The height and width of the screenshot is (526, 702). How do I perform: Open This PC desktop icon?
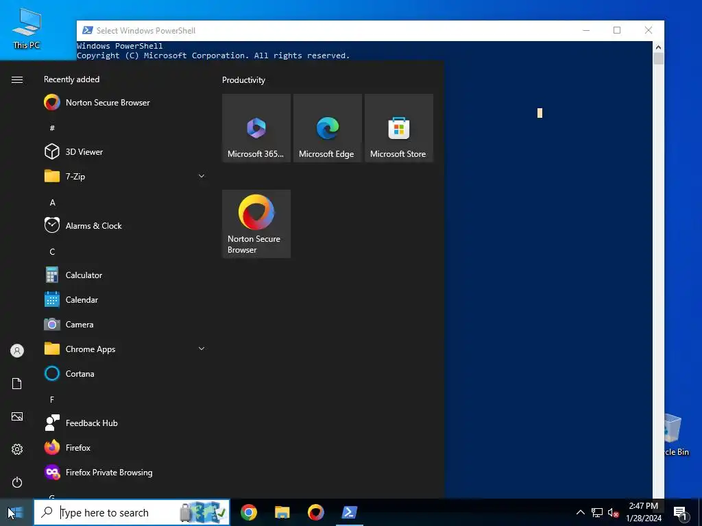click(x=27, y=29)
